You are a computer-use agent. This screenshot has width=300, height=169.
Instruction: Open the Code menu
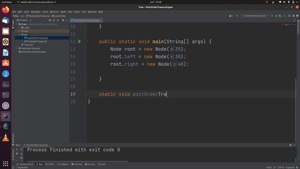pyautogui.click(x=45, y=12)
